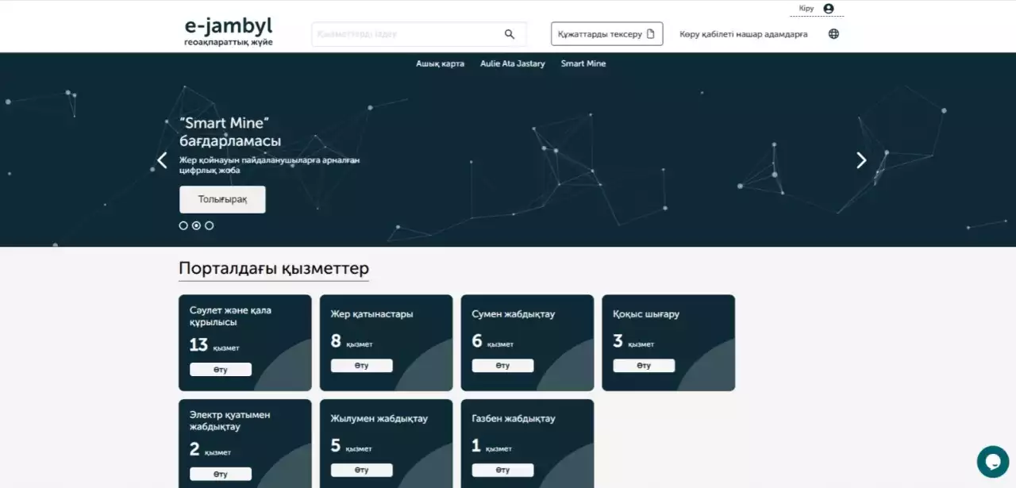Open the Smart Mine menu item
The height and width of the screenshot is (488, 1016).
pos(583,63)
